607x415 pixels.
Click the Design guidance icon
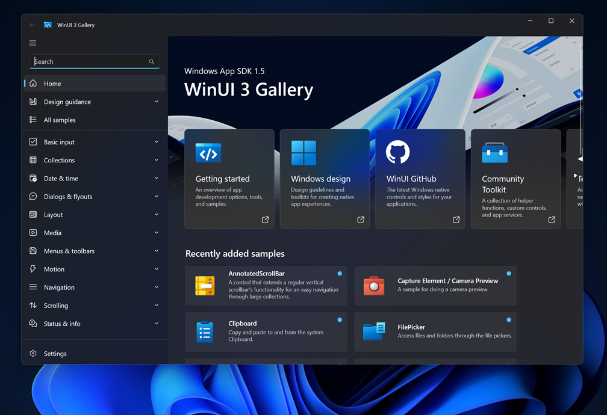tap(33, 101)
